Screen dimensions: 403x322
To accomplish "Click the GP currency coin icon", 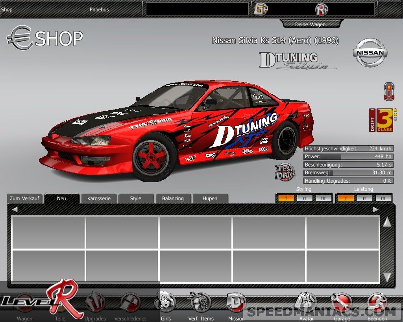I will pyautogui.click(x=261, y=9).
